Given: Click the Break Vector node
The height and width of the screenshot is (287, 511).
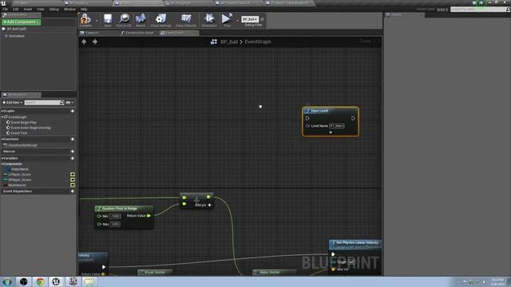Looking at the screenshot, I should (x=155, y=272).
